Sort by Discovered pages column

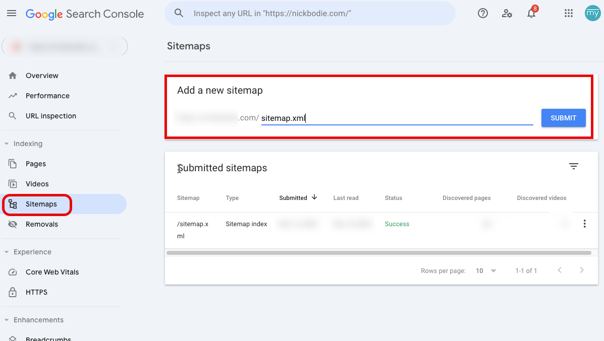466,198
